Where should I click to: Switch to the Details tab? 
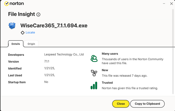coord(16,44)
